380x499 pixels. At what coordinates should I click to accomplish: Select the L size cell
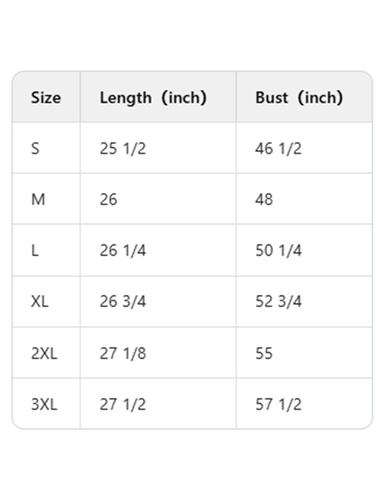(x=35, y=250)
